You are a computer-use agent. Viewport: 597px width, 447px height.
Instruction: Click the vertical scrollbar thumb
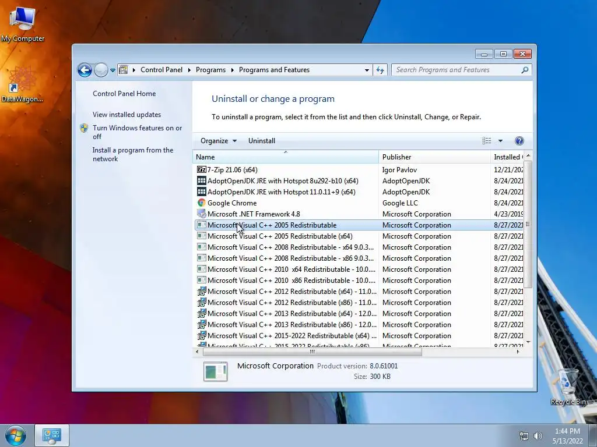(x=528, y=224)
